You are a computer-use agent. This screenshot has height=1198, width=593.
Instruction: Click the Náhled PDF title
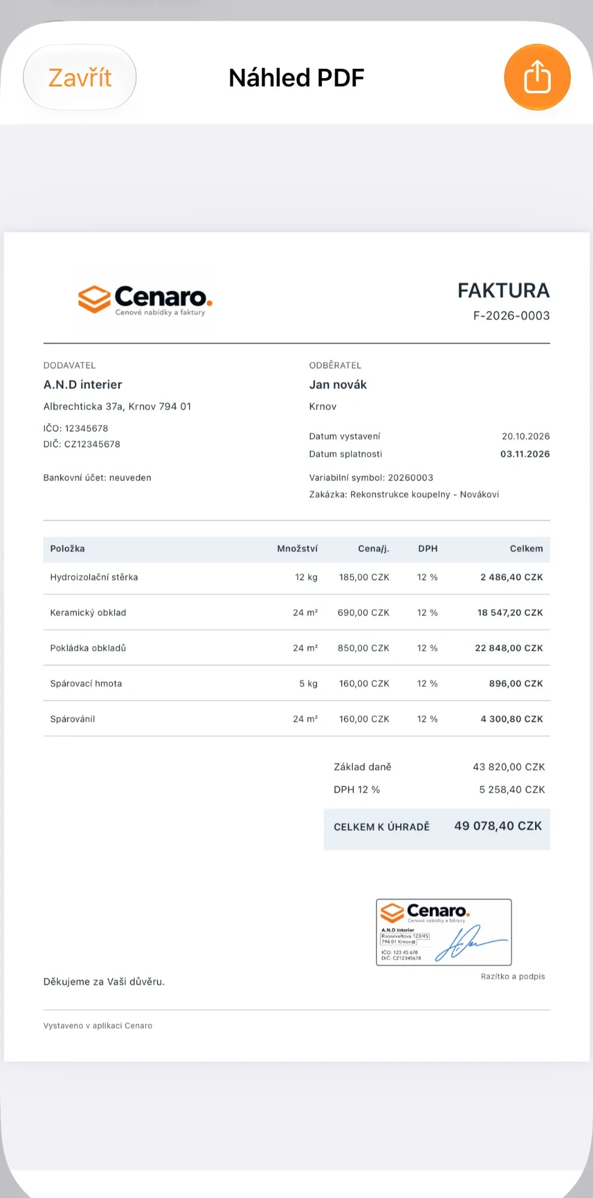[297, 78]
